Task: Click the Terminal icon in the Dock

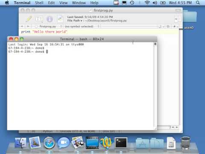Action: coord(121,142)
